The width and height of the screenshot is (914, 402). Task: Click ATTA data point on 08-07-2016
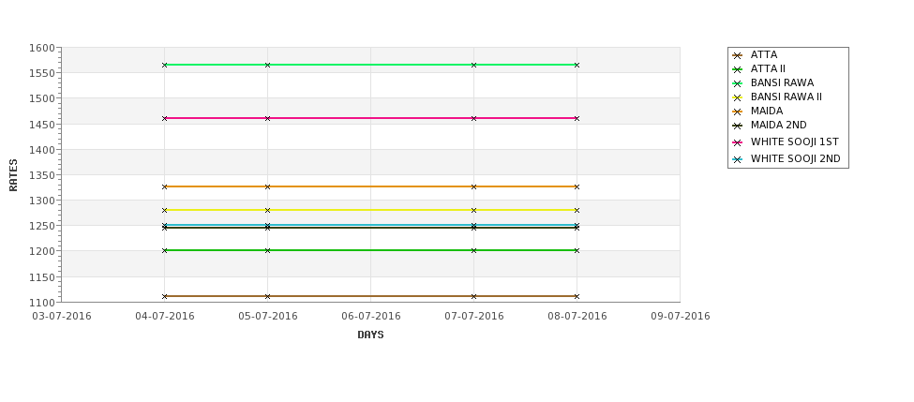577,296
